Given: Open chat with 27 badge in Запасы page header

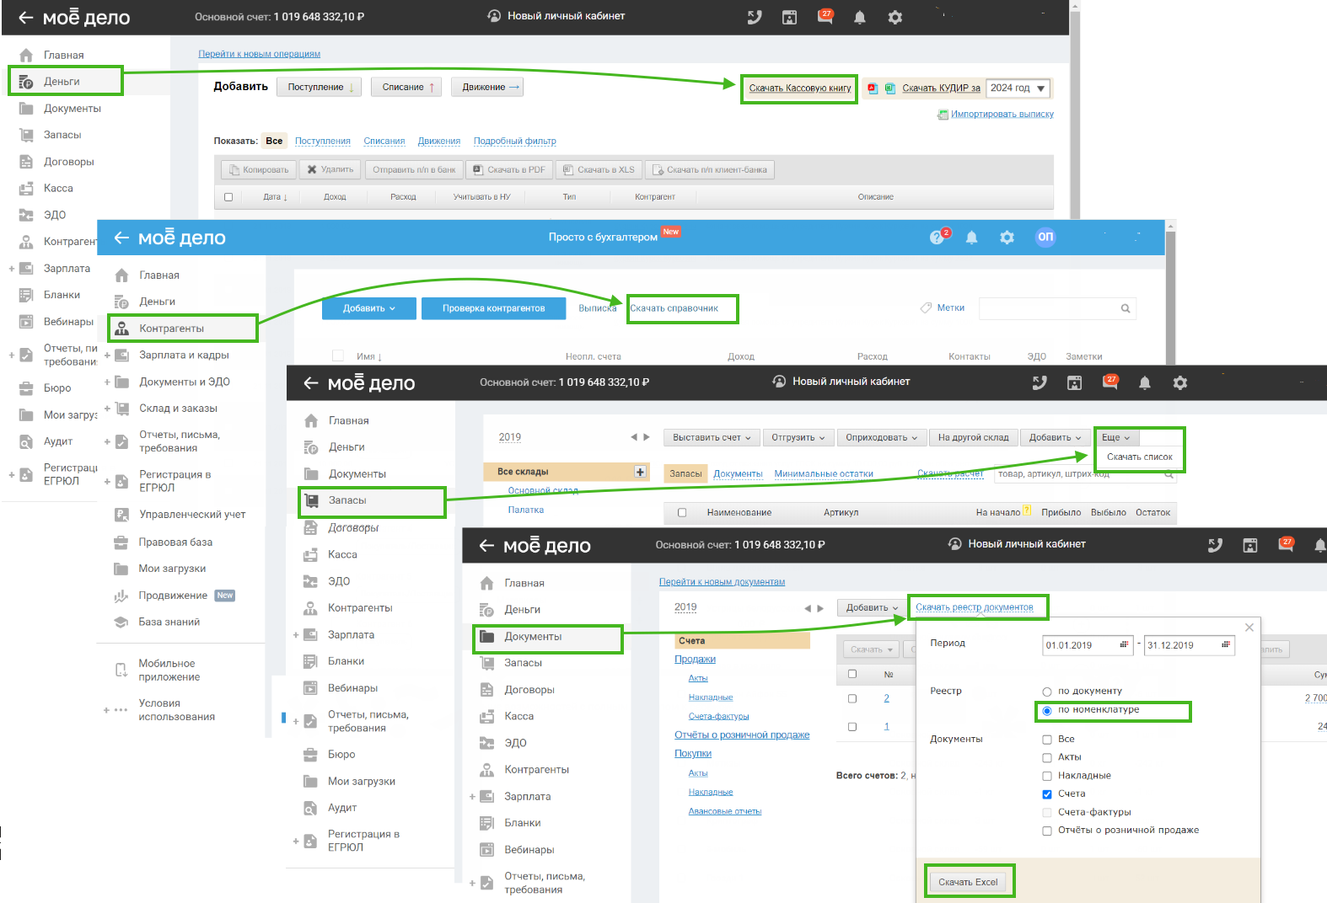Looking at the screenshot, I should coord(1110,382).
